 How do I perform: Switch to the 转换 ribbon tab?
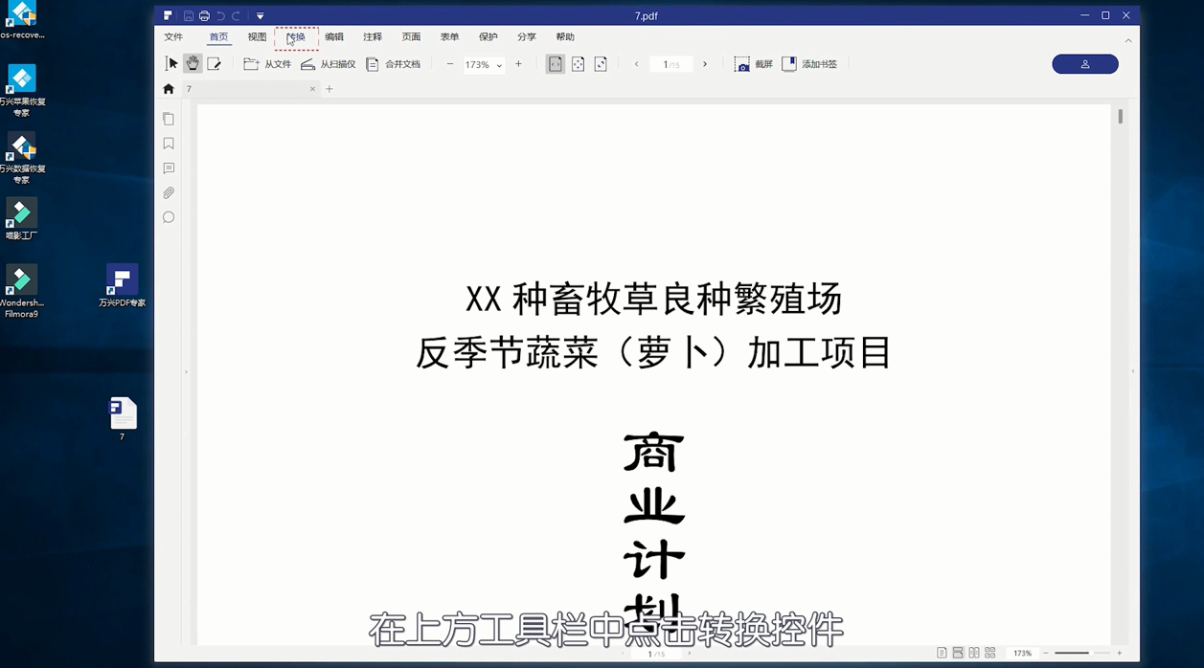(x=296, y=36)
